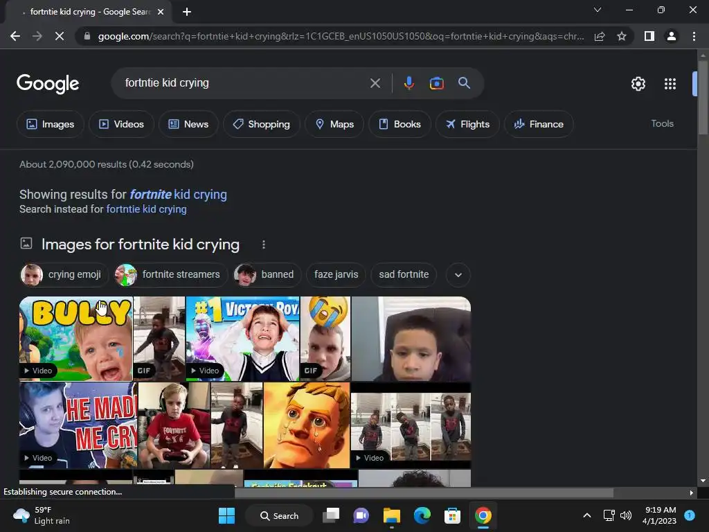Open clock and calendar flyout
The width and height of the screenshot is (709, 532).
click(659, 515)
